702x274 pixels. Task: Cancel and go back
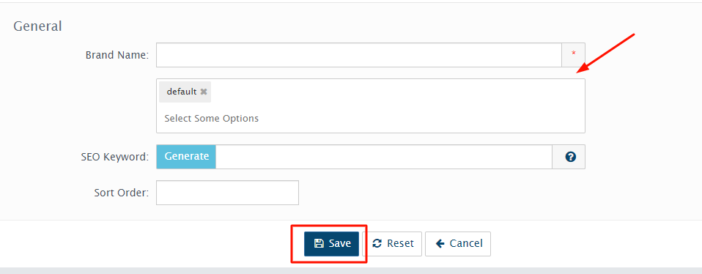point(458,243)
